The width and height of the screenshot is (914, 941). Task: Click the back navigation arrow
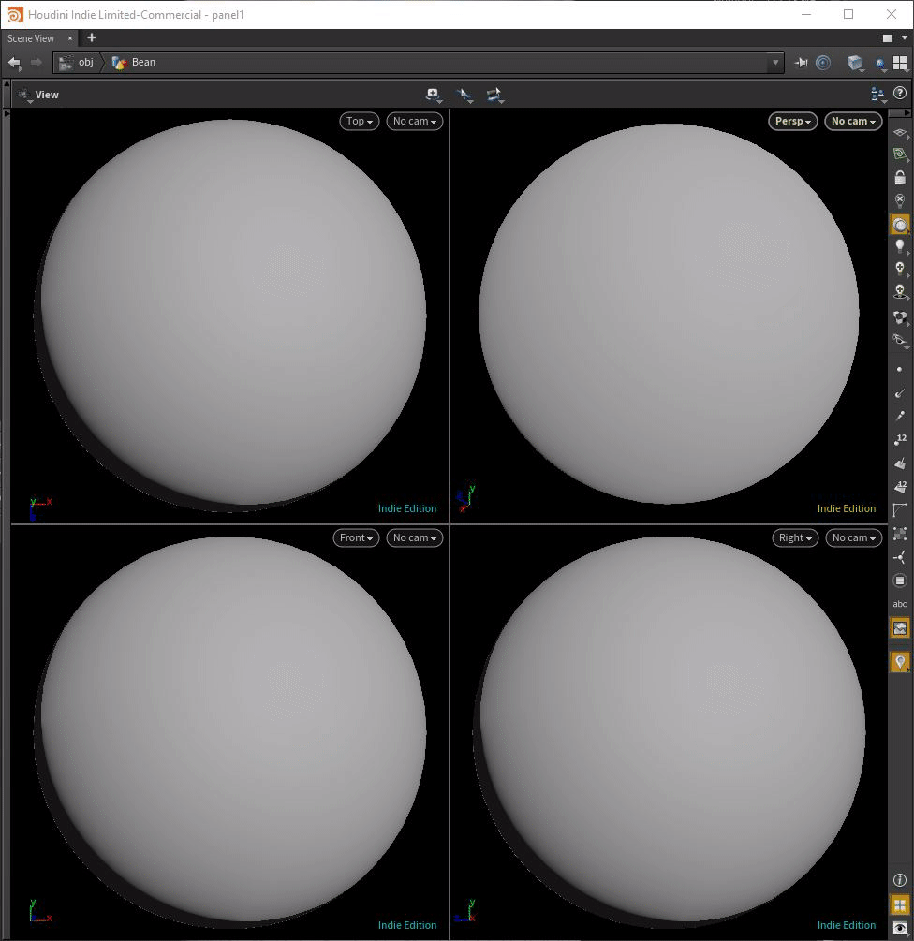(14, 63)
